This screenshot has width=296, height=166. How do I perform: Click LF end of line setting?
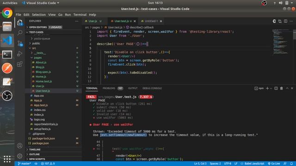236,164
